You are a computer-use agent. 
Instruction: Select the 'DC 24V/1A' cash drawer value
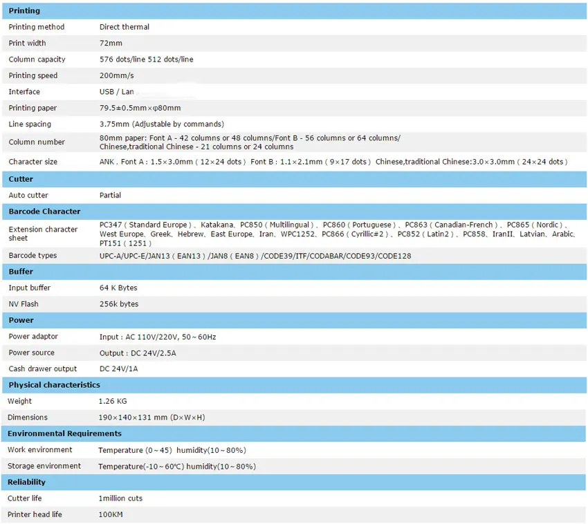click(x=118, y=369)
